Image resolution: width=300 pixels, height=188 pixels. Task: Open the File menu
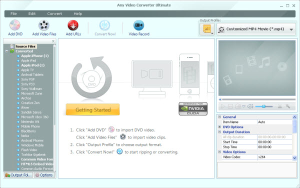13,13
